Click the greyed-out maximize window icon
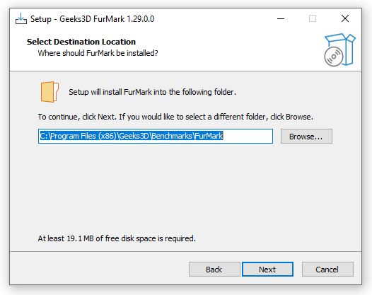 [313, 18]
